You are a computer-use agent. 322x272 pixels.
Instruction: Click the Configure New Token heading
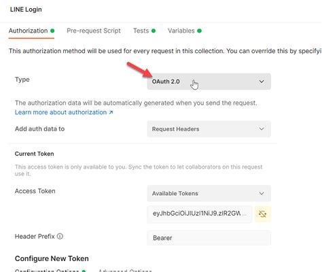point(52,258)
